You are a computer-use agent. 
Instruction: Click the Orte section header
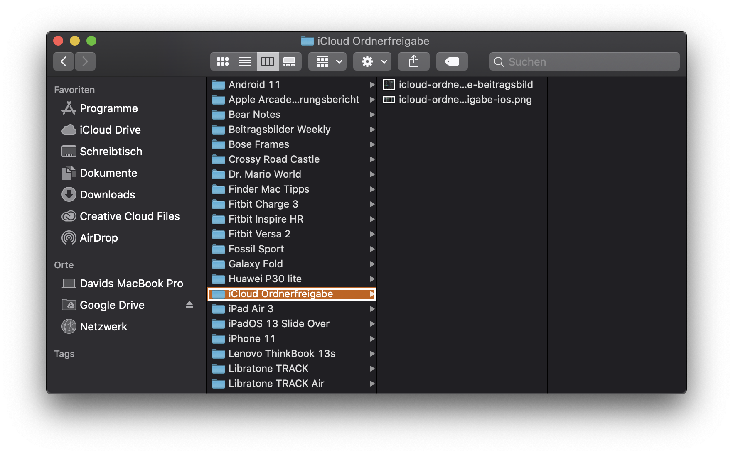[64, 265]
